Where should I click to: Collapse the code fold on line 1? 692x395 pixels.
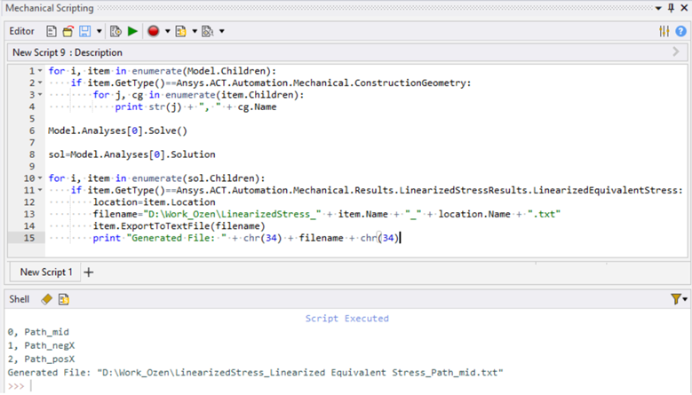point(41,71)
